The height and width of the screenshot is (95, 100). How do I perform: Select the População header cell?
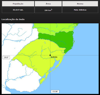(x=18, y=4)
